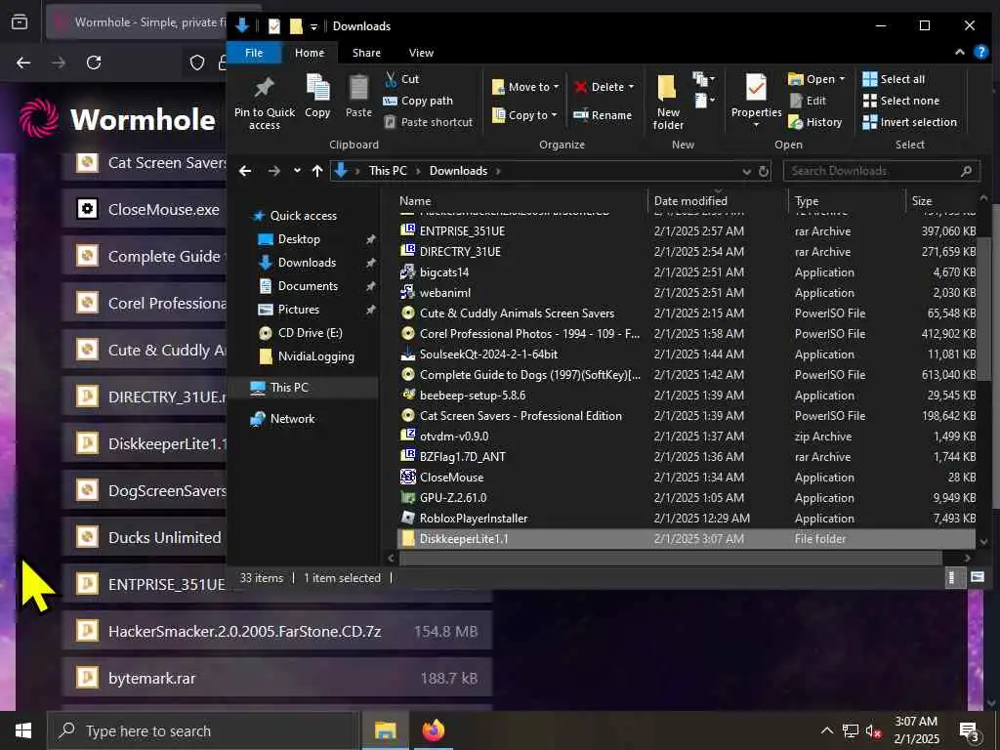Open the Properties ribbon button

coord(757,101)
